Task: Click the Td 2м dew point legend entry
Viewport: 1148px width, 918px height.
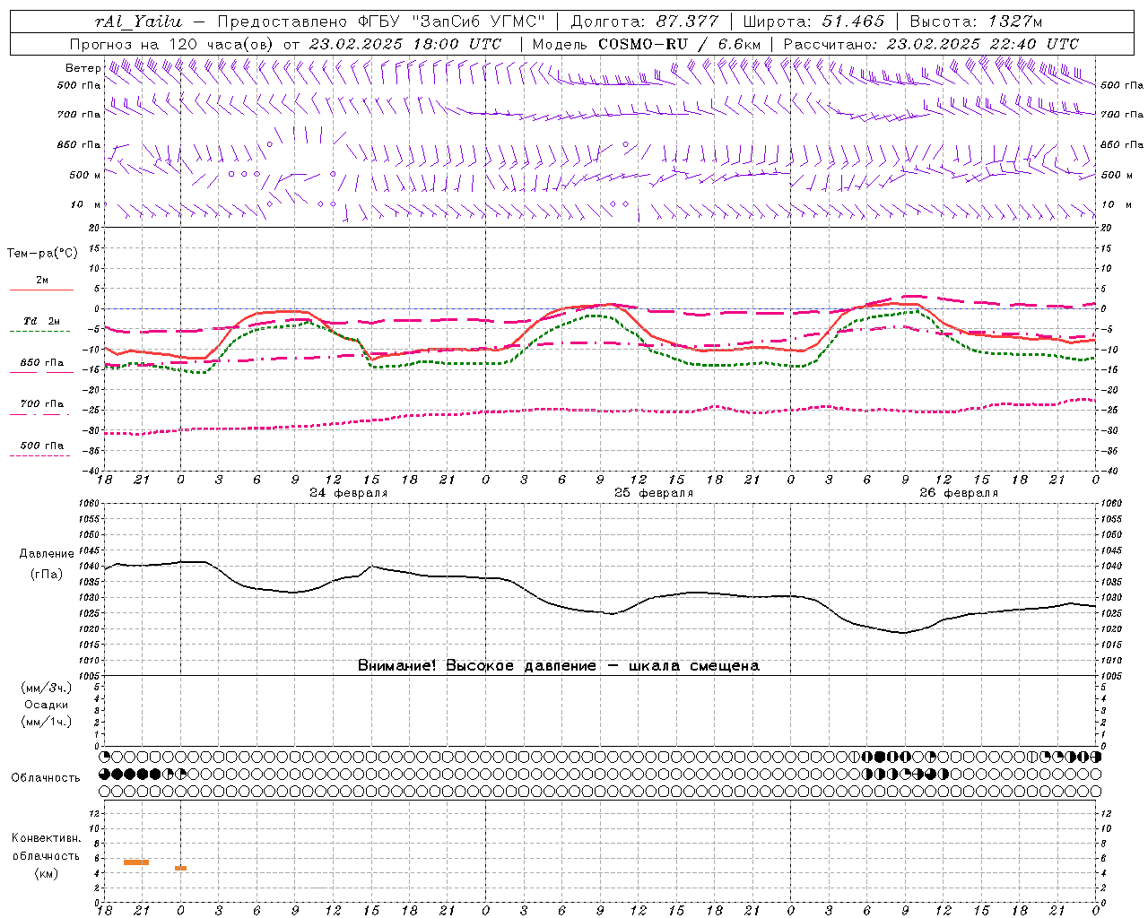Action: coord(41,321)
